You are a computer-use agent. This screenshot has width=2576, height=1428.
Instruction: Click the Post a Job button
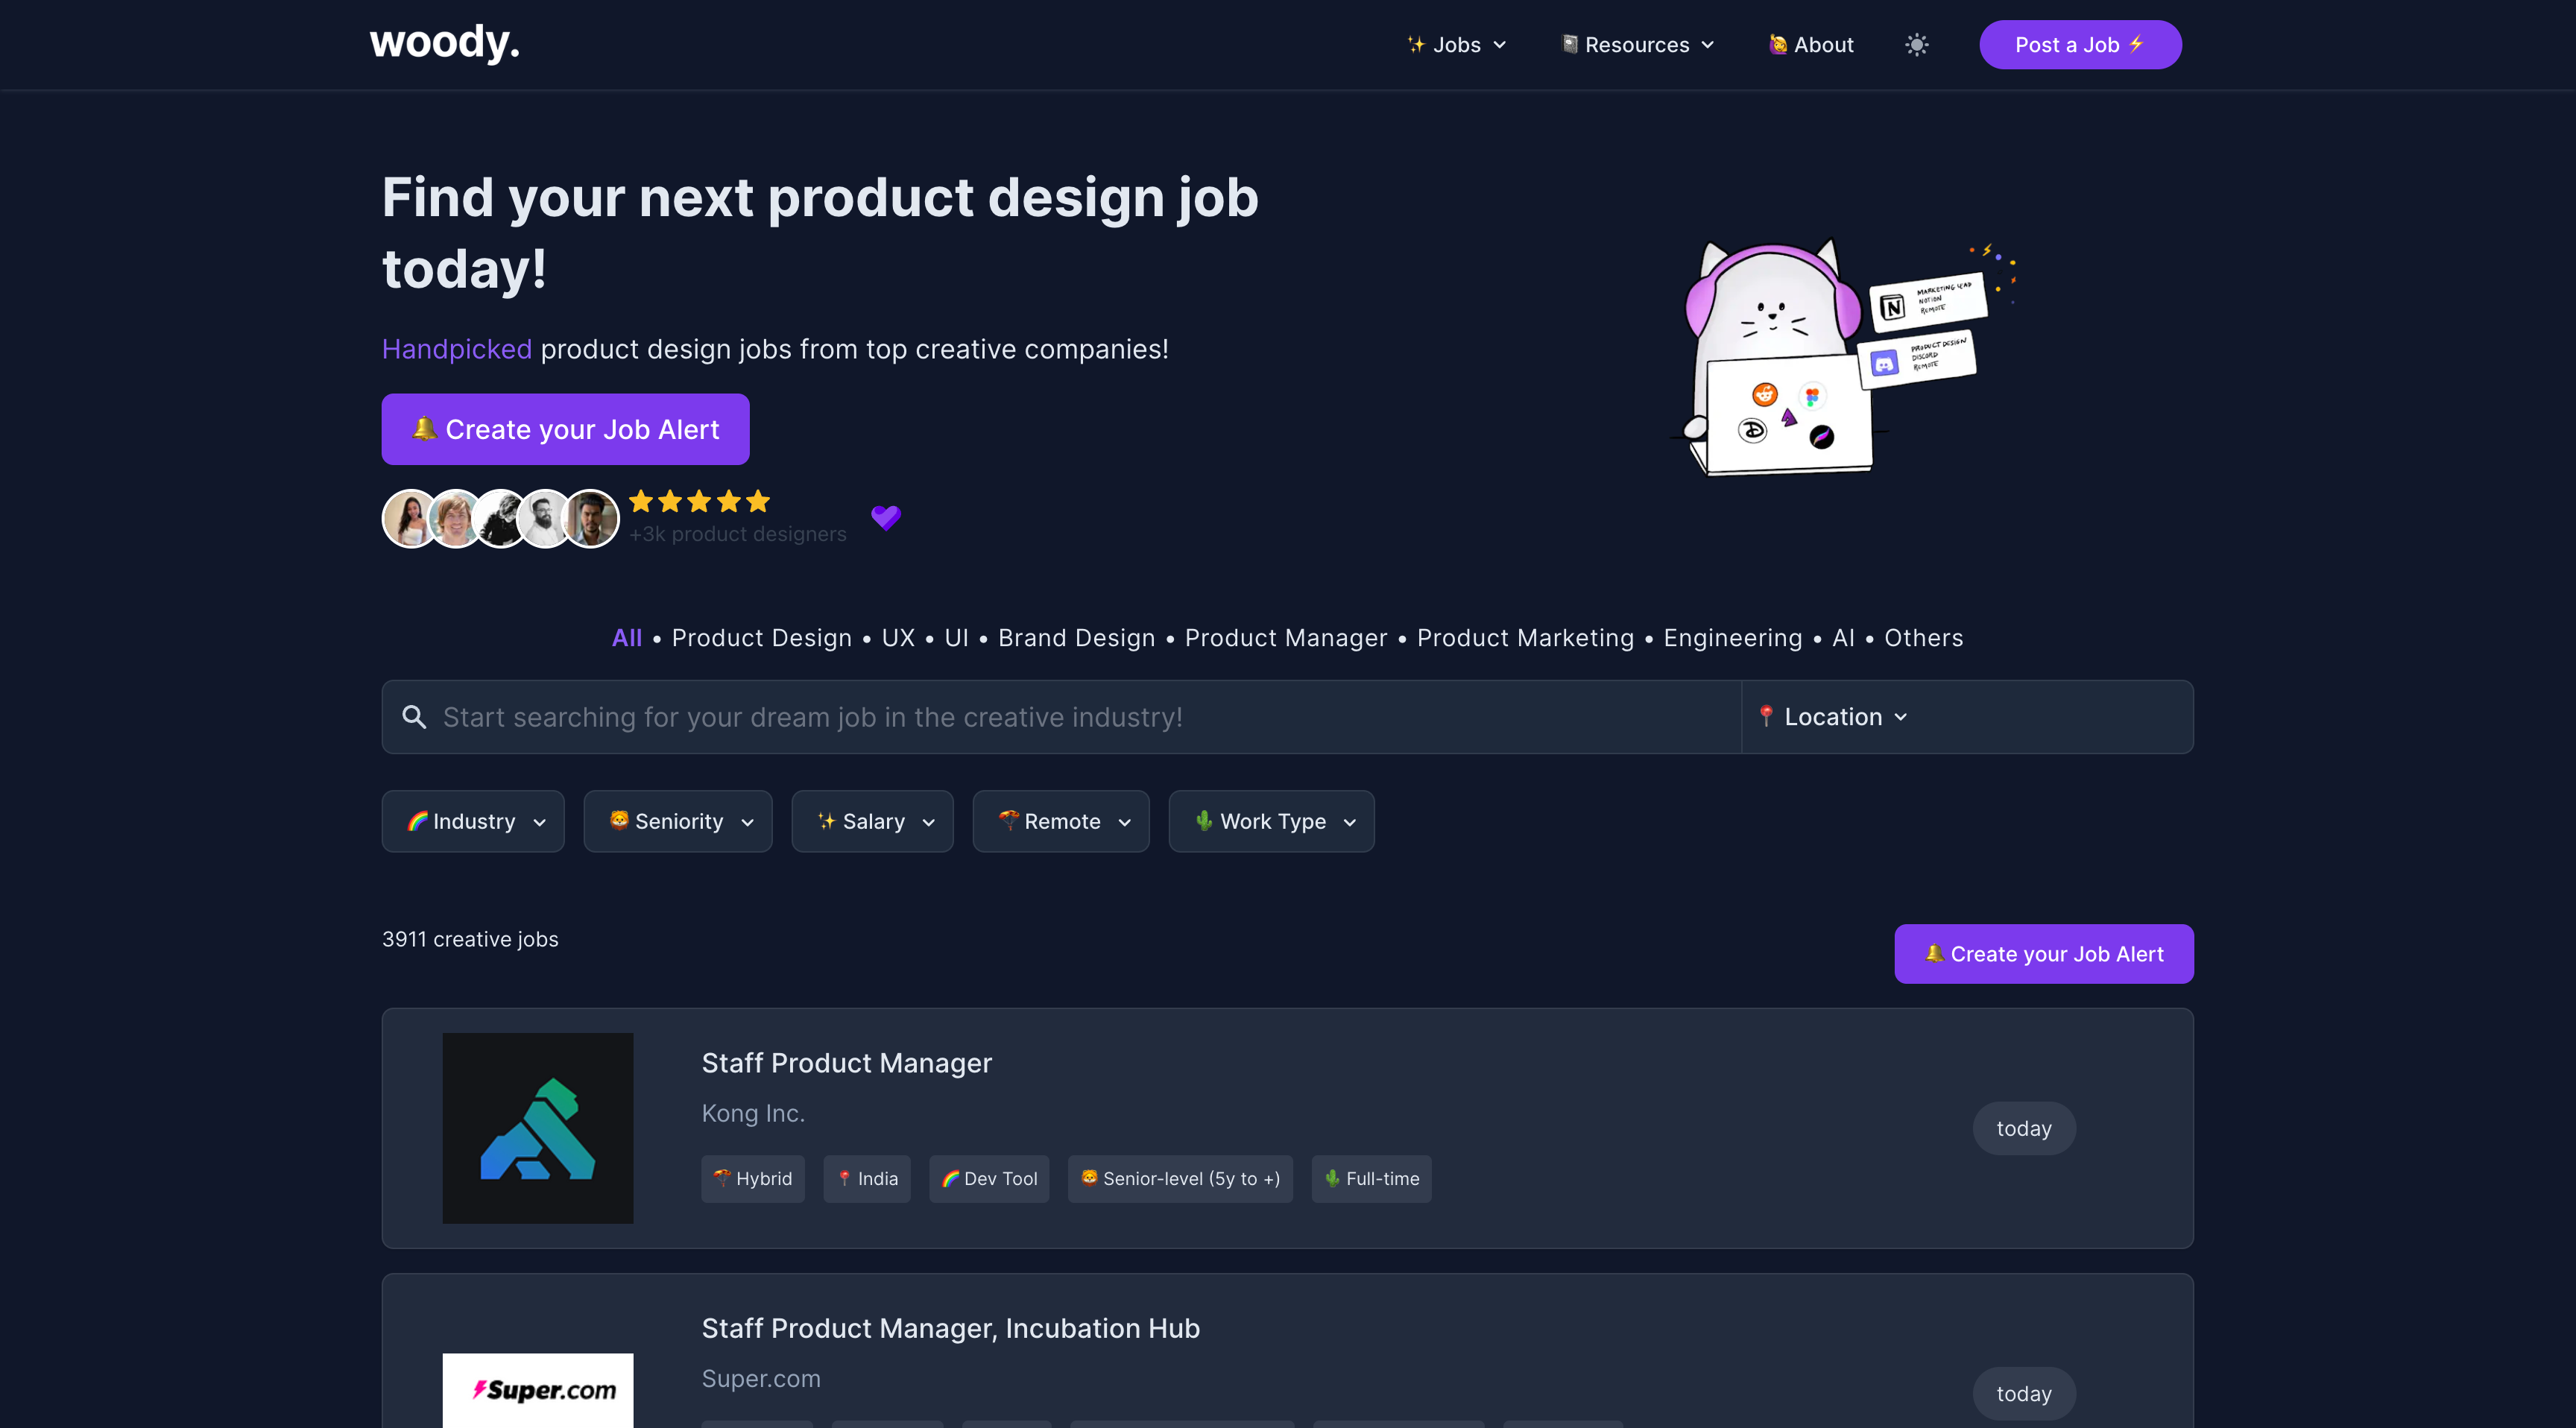pyautogui.click(x=2080, y=45)
